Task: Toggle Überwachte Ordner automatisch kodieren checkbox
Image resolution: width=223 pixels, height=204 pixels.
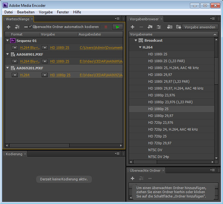Action: 30,27
